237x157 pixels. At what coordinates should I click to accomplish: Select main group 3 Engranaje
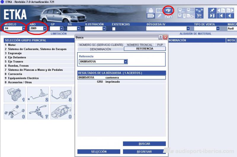tap(39, 53)
